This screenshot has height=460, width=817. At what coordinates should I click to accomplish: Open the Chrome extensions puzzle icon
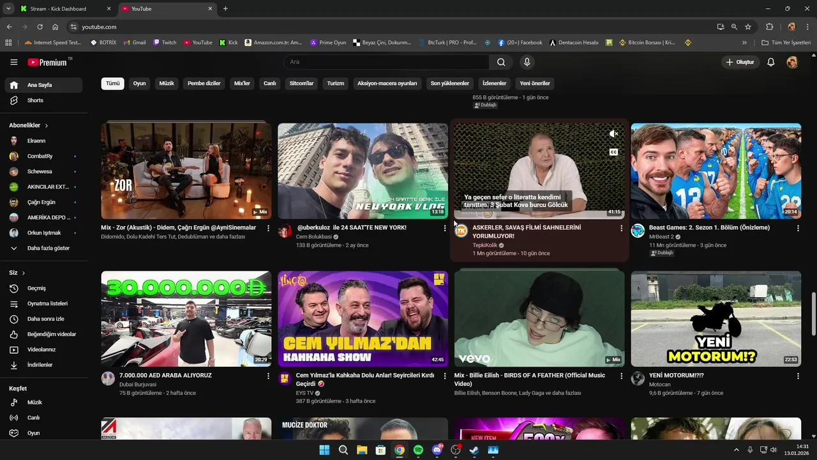tap(769, 27)
